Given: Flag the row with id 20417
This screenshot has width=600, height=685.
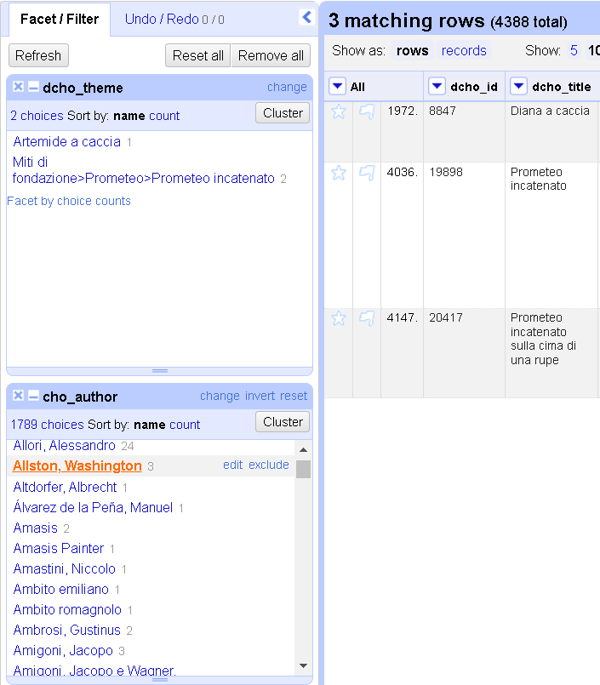Looking at the screenshot, I should 367,318.
